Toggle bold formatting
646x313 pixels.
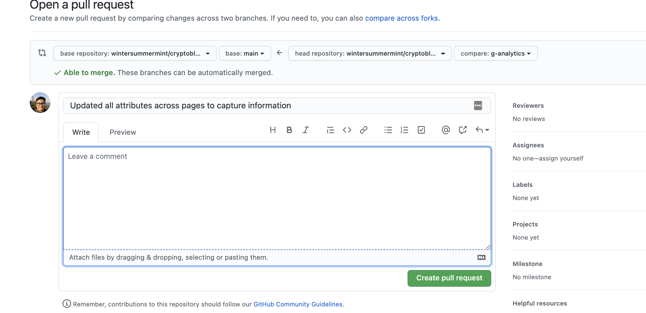[289, 130]
